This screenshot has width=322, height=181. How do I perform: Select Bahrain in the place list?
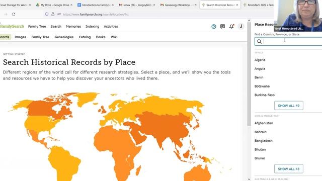coord(261,132)
